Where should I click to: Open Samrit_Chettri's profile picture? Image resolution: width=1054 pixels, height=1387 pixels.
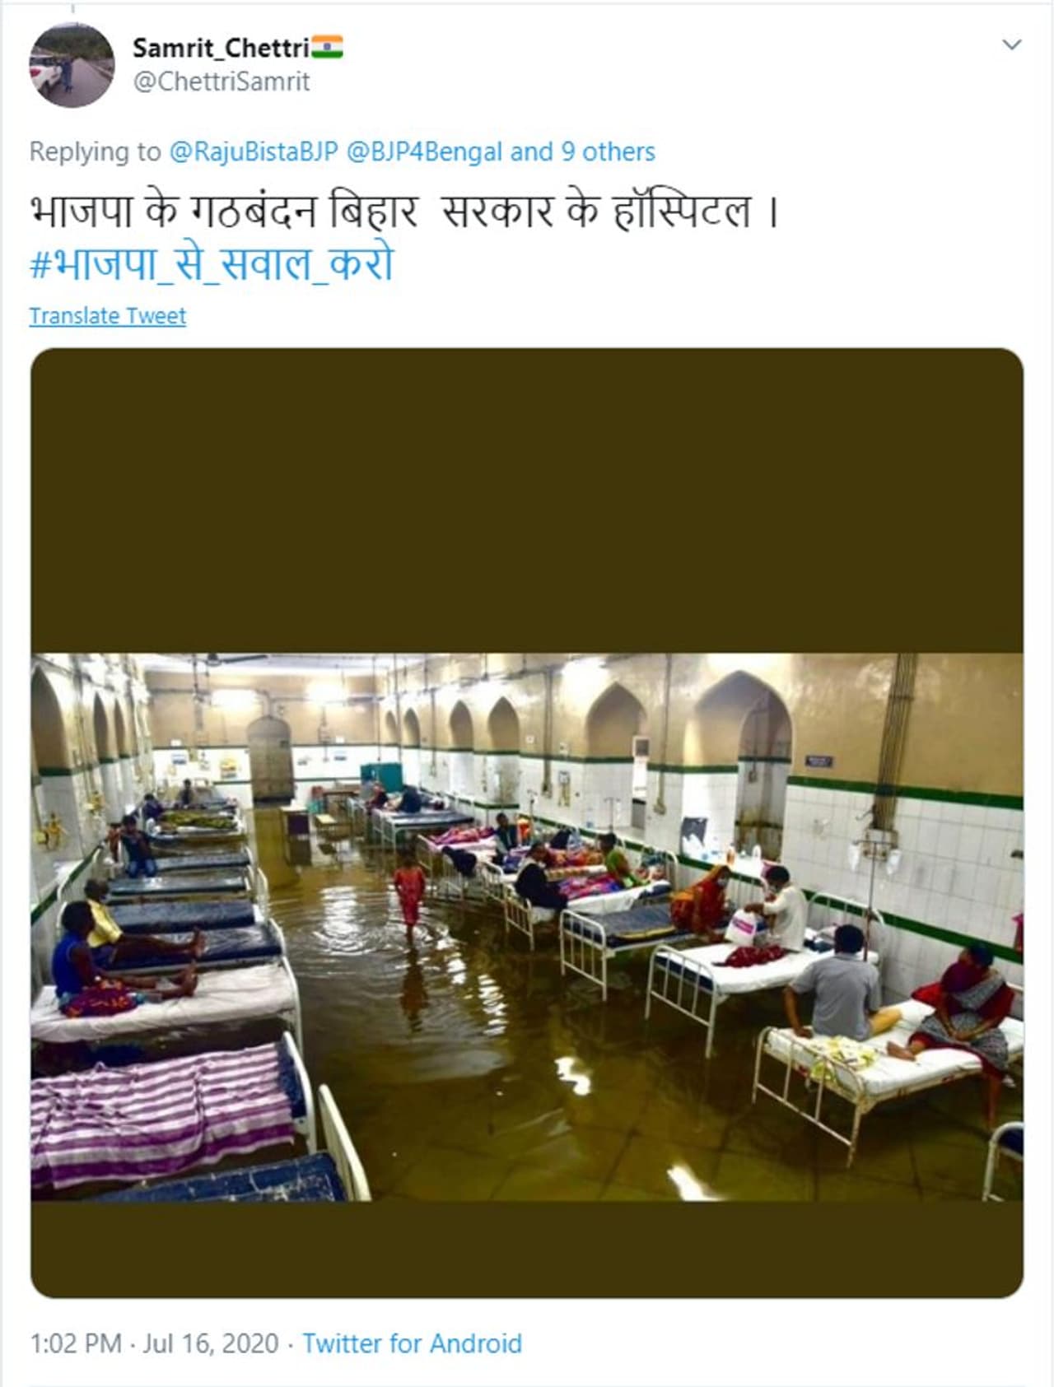click(72, 65)
